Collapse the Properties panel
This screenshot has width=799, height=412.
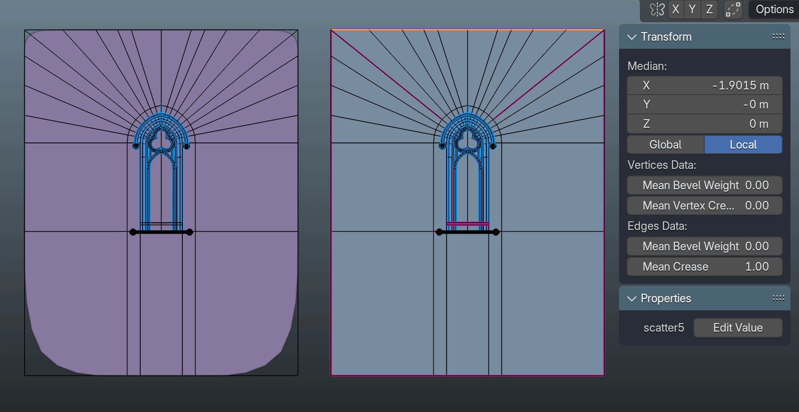click(x=632, y=298)
